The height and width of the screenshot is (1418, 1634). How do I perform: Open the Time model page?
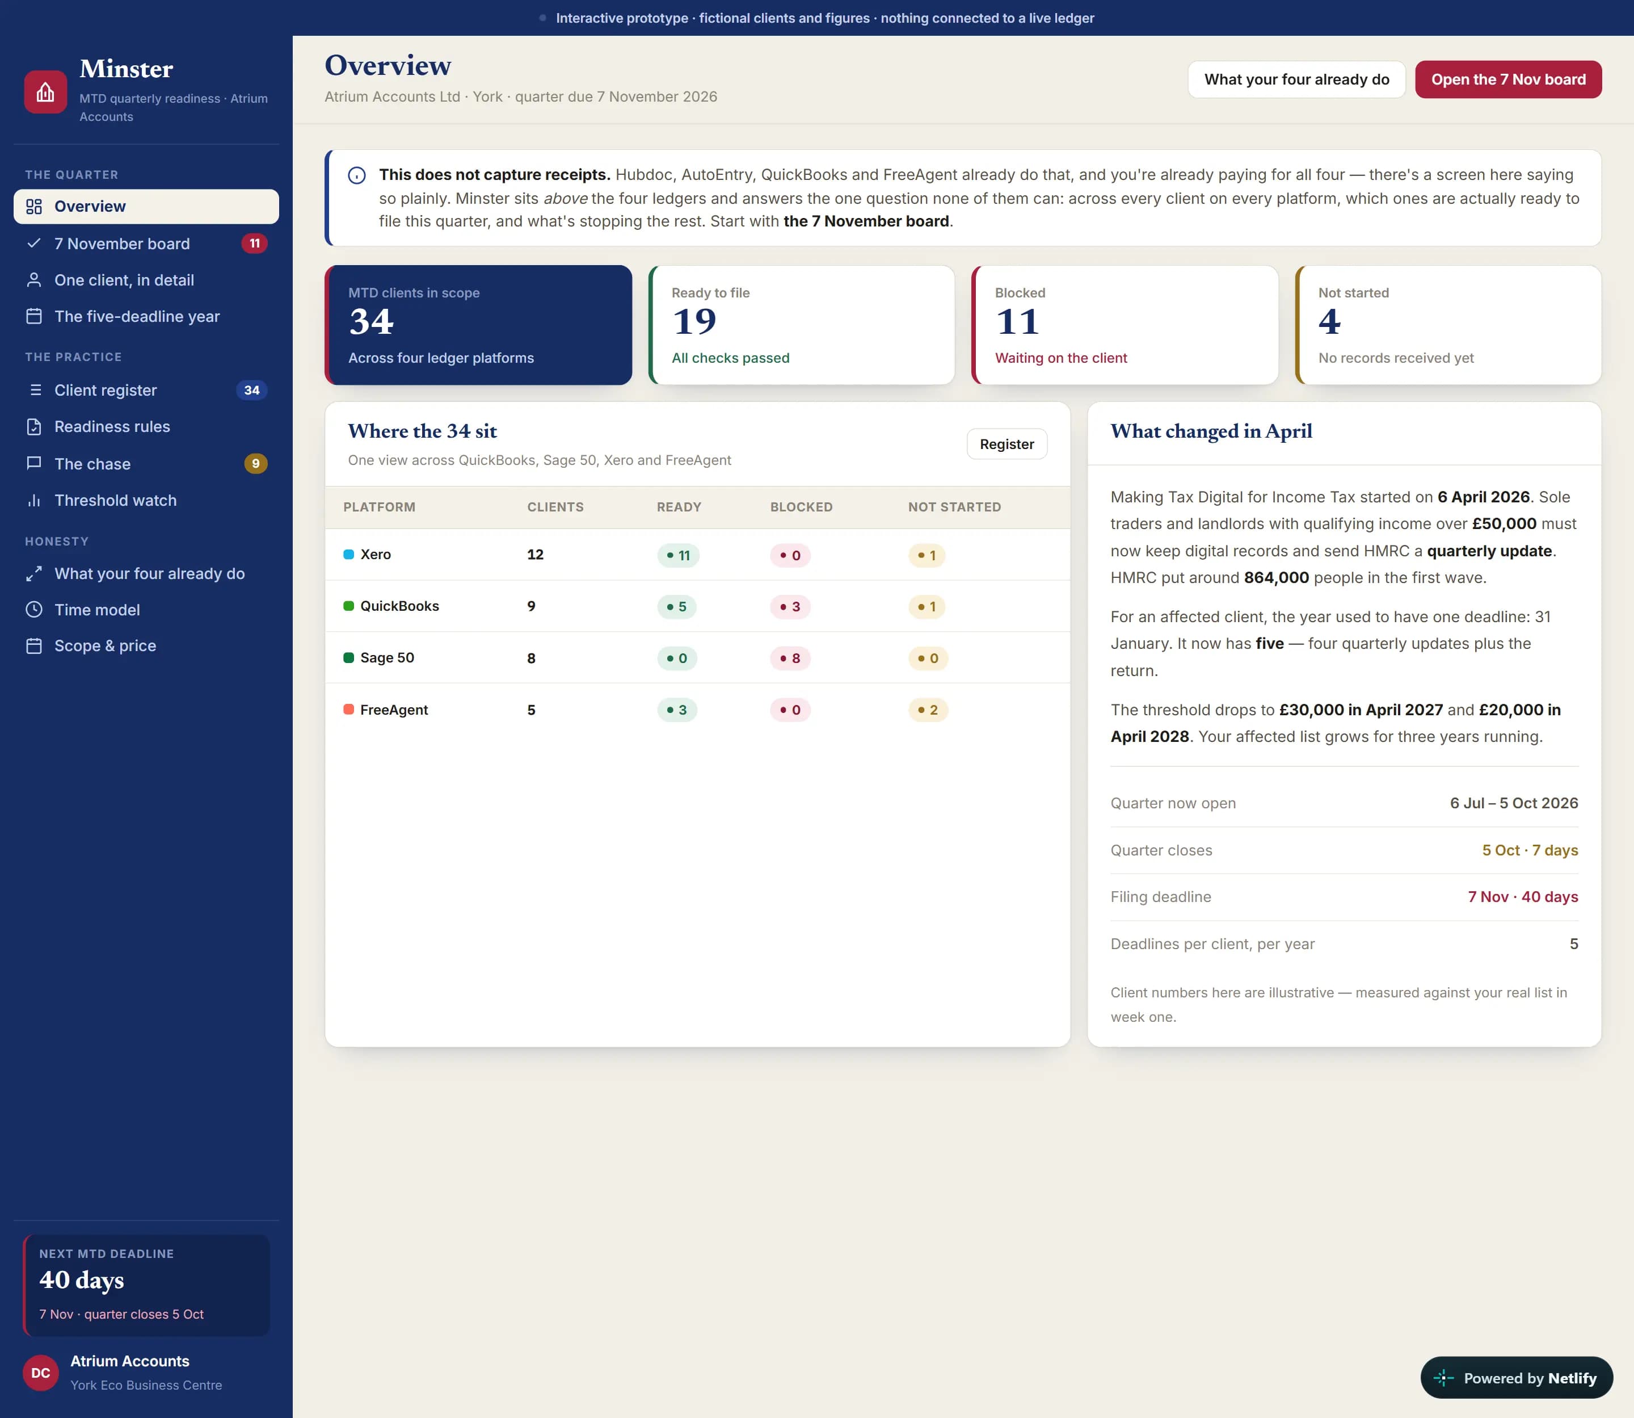click(146, 610)
